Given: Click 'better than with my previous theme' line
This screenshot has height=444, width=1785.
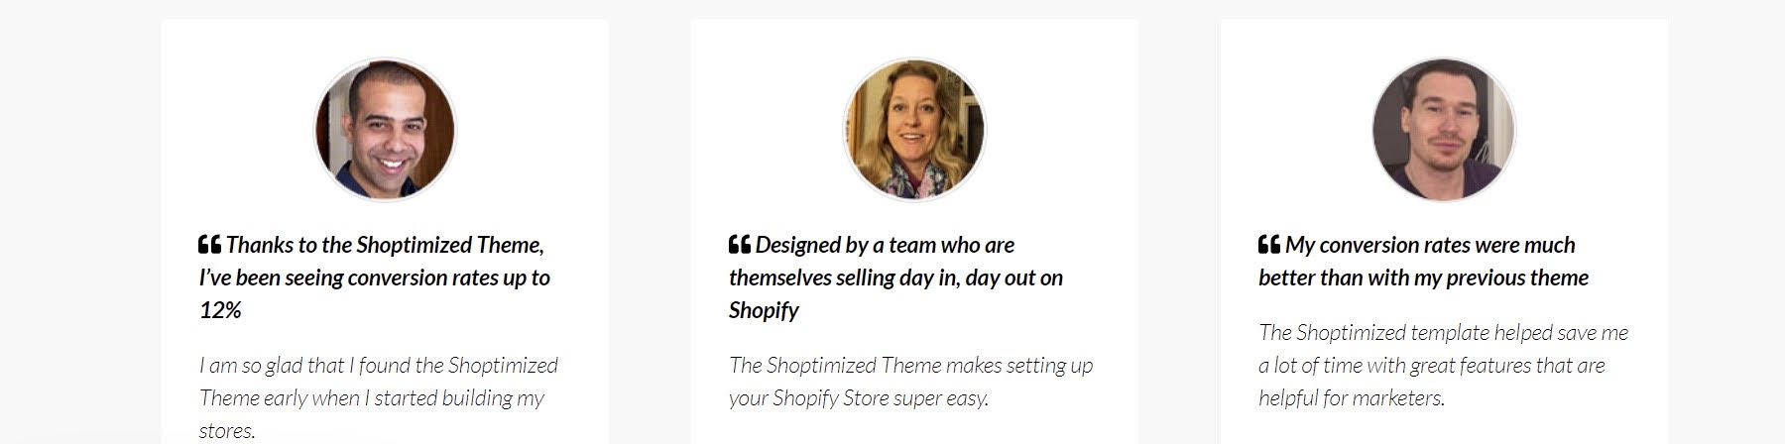Looking at the screenshot, I should point(1423,277).
